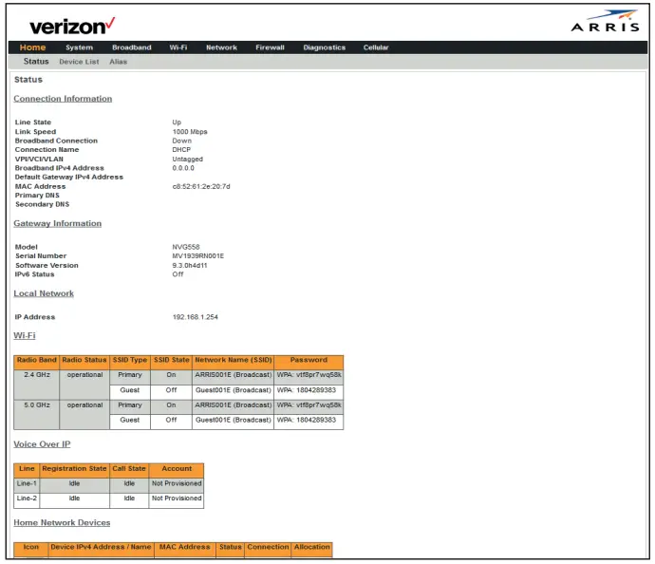
Task: Click the Registration State column header
Action: 74,469
